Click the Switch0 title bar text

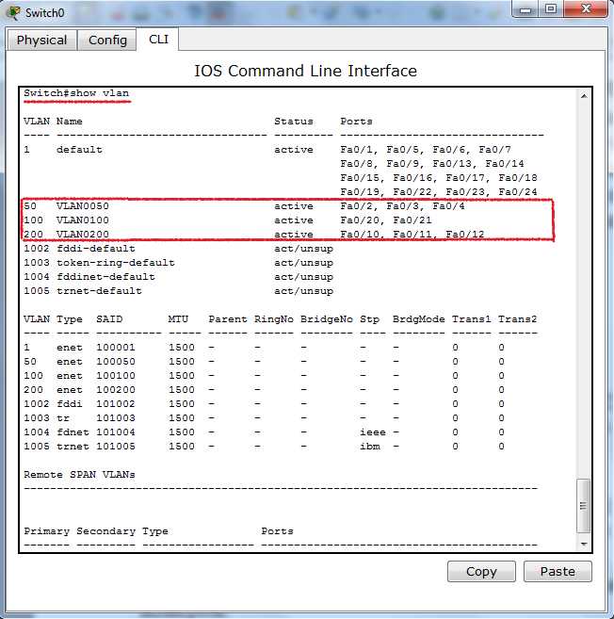click(x=45, y=12)
